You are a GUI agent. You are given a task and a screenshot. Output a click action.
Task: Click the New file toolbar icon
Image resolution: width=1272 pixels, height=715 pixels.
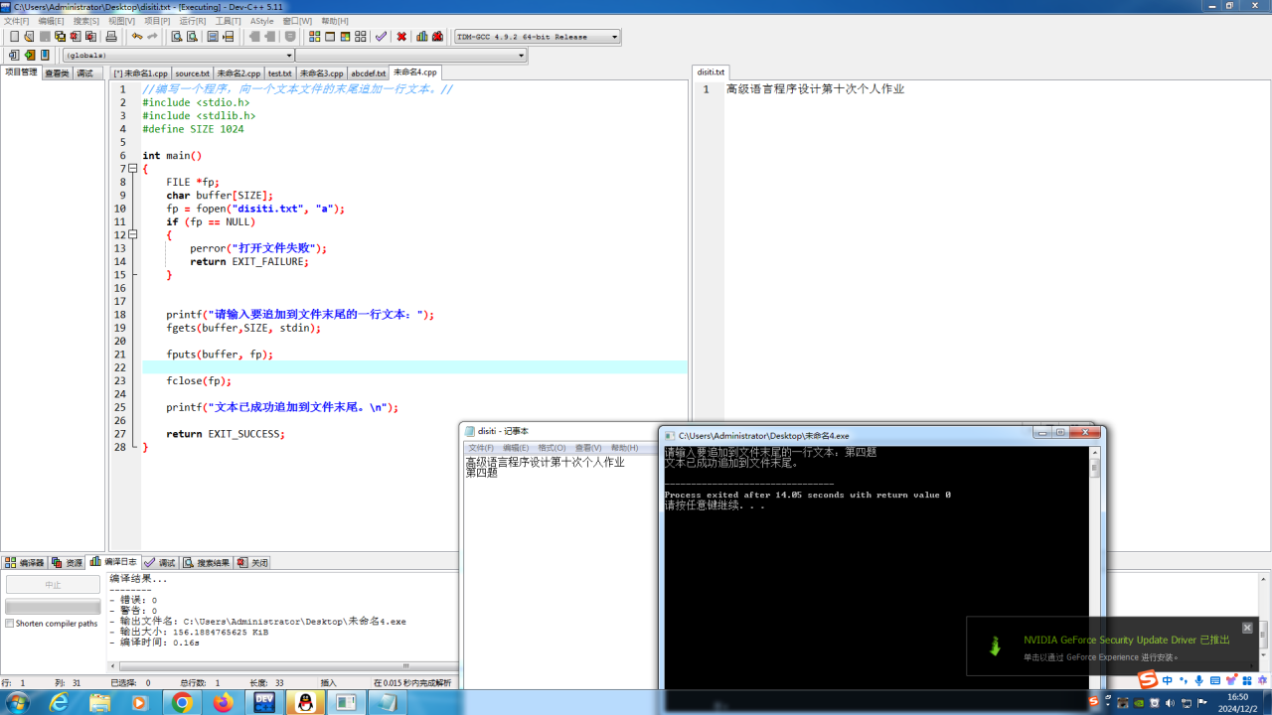(14, 37)
